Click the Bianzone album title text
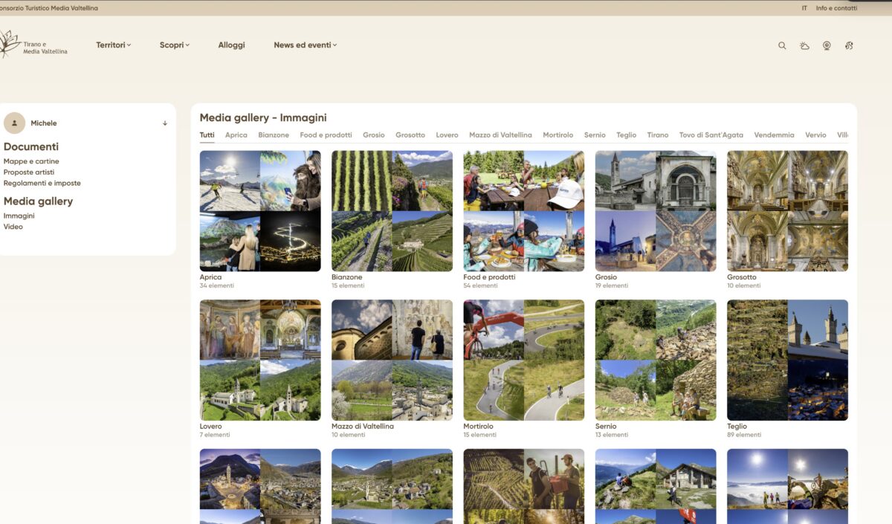Viewport: 892px width, 524px height. click(346, 277)
